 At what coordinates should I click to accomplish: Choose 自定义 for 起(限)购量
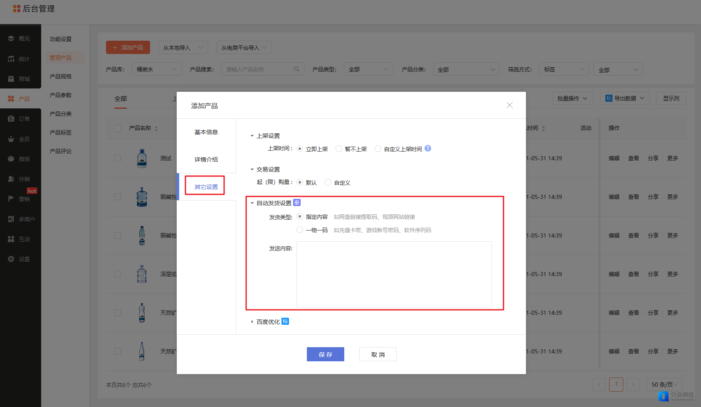[328, 182]
